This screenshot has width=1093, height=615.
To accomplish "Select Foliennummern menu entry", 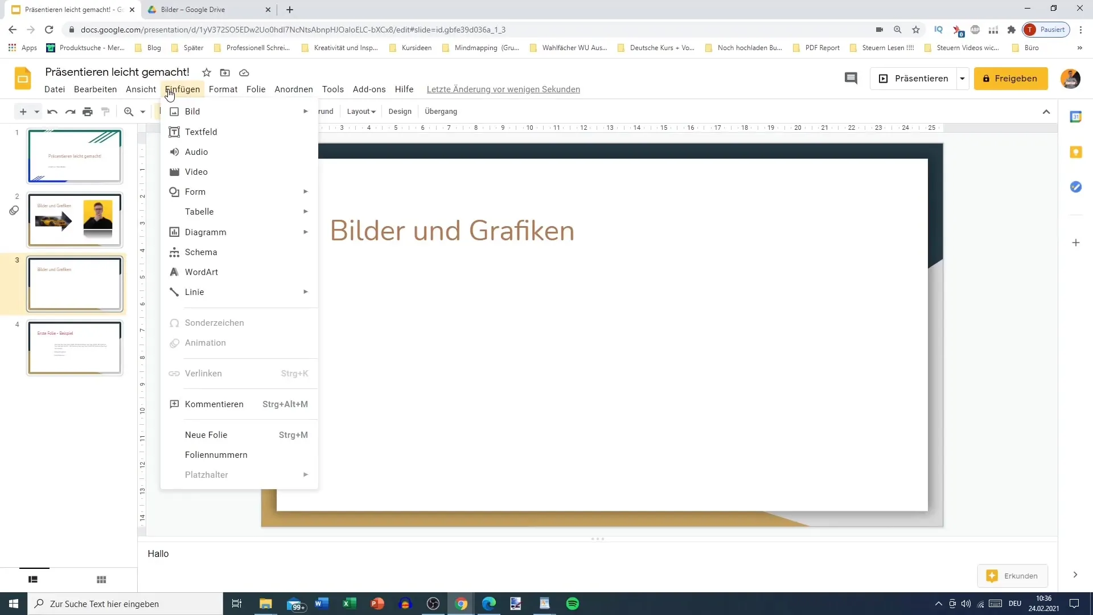I will pyautogui.click(x=239, y=455).
